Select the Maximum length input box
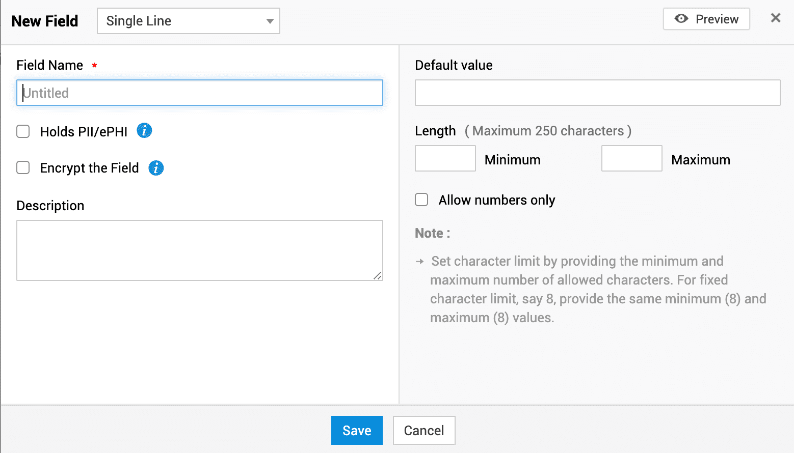This screenshot has height=453, width=794. click(x=631, y=159)
